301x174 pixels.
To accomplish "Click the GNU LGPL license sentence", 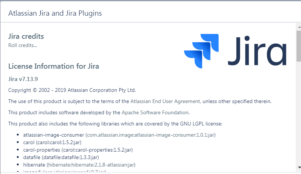I will point(115,124).
